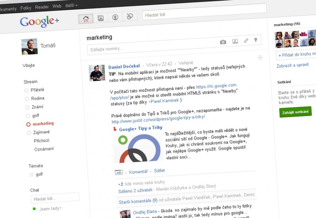Add photo using camera icon
316x218 pixels.
coord(223,42)
